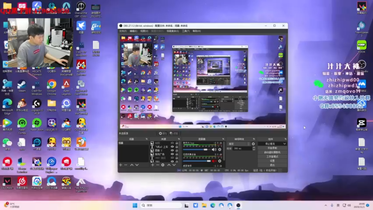The height and width of the screenshot is (210, 373).
Task: Move the scene up in Scenes panel
Action: tap(132, 165)
